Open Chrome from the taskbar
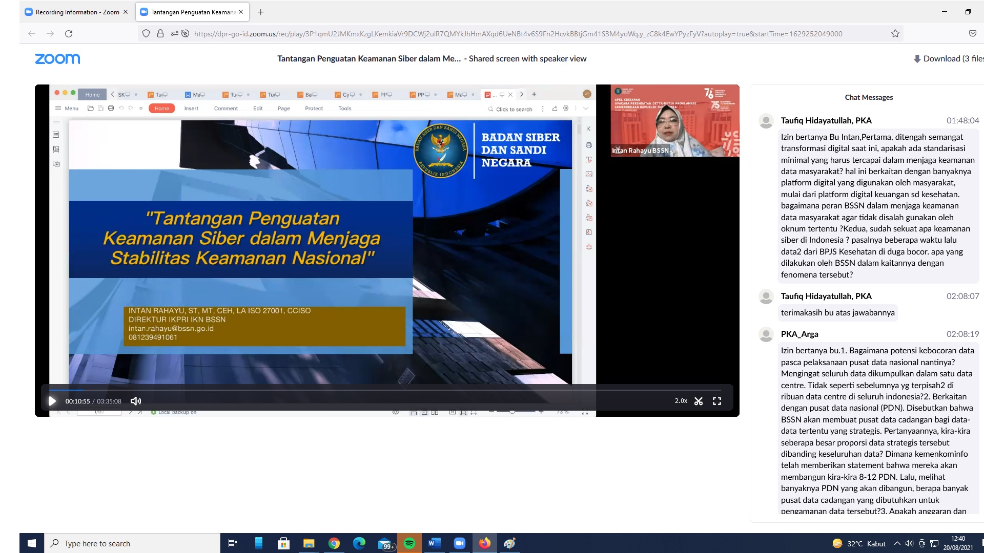The height and width of the screenshot is (553, 984). point(334,543)
